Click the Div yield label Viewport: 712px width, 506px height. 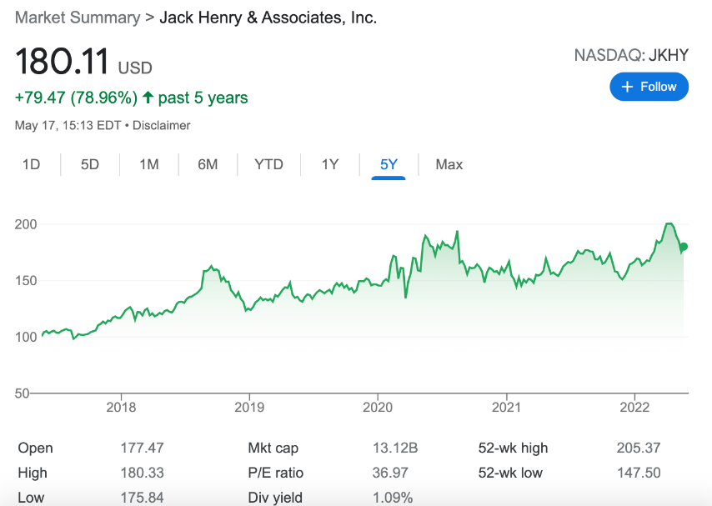[275, 498]
